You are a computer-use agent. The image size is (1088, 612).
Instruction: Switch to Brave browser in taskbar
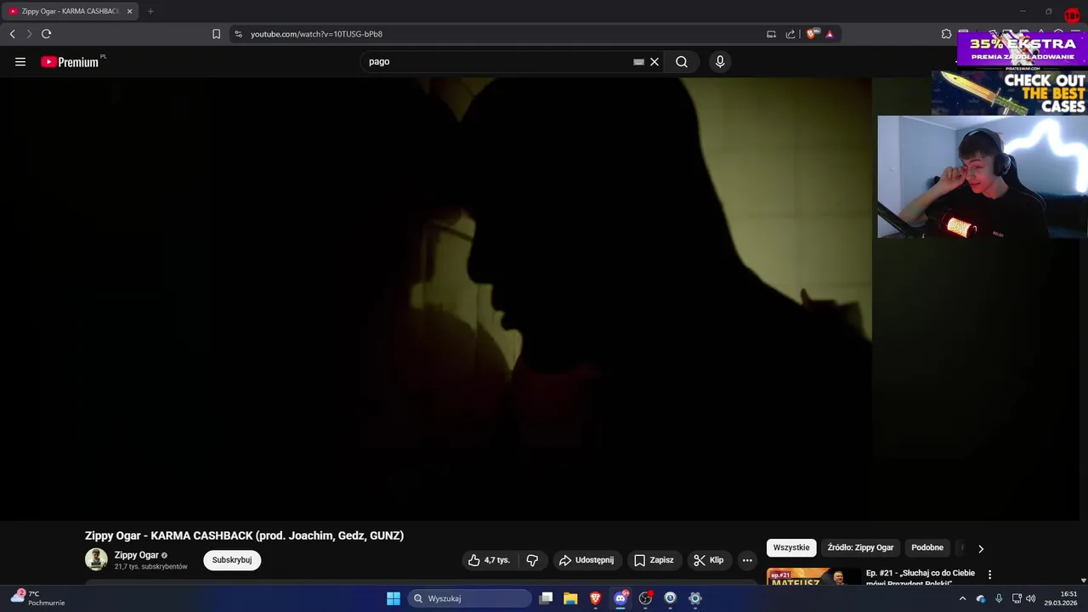[x=595, y=598]
